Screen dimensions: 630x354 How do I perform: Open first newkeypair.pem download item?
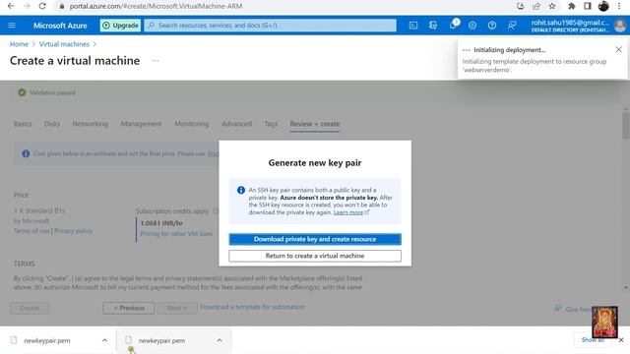click(46, 340)
